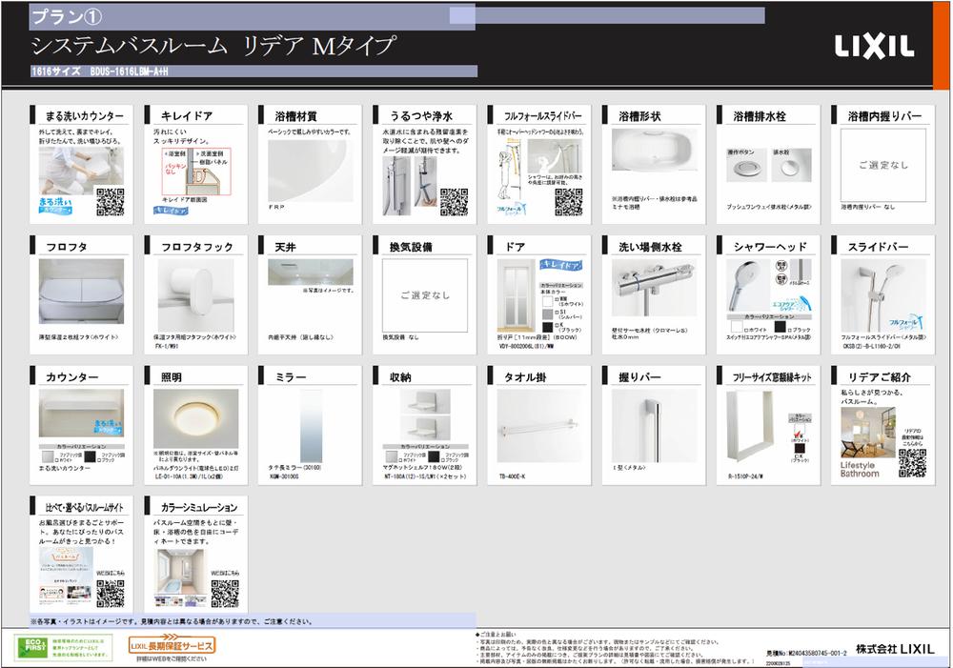This screenshot has width=953, height=668.
Task: Click the リデアの最新情報はこちらから text
Action: pos(914,436)
